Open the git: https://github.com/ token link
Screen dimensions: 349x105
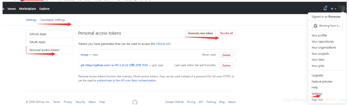point(114,65)
